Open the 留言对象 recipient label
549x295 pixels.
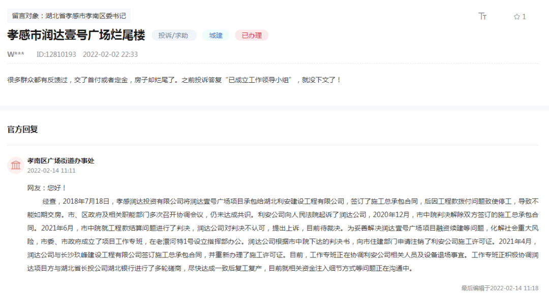(x=69, y=16)
